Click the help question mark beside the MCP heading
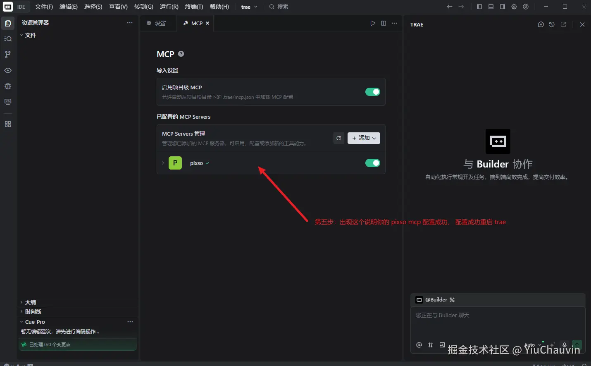The image size is (591, 366). (181, 54)
